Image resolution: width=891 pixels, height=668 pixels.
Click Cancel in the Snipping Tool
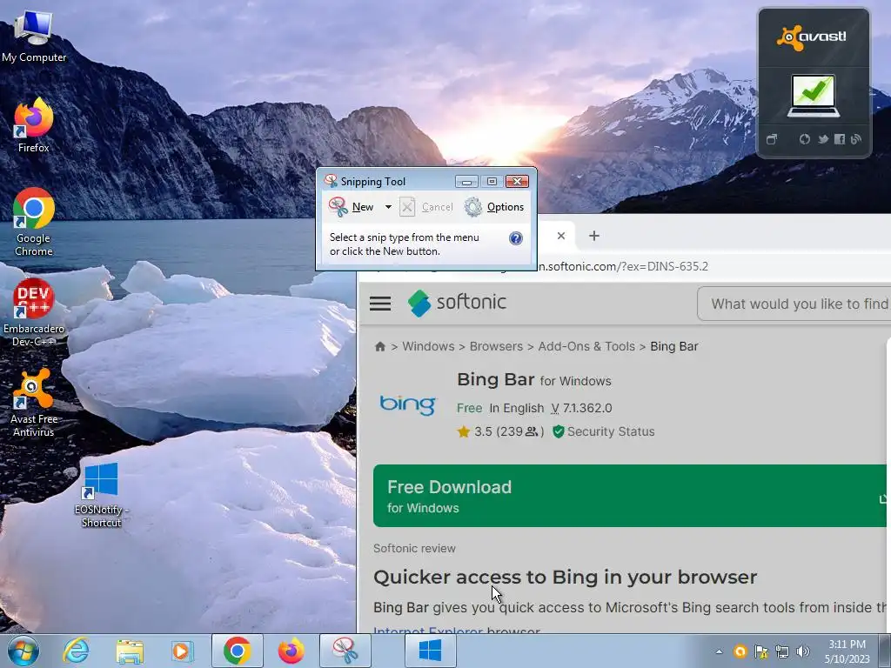[x=426, y=207]
